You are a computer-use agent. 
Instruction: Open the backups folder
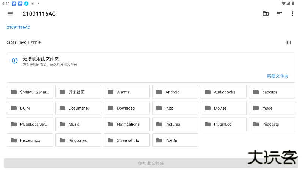tap(272, 92)
